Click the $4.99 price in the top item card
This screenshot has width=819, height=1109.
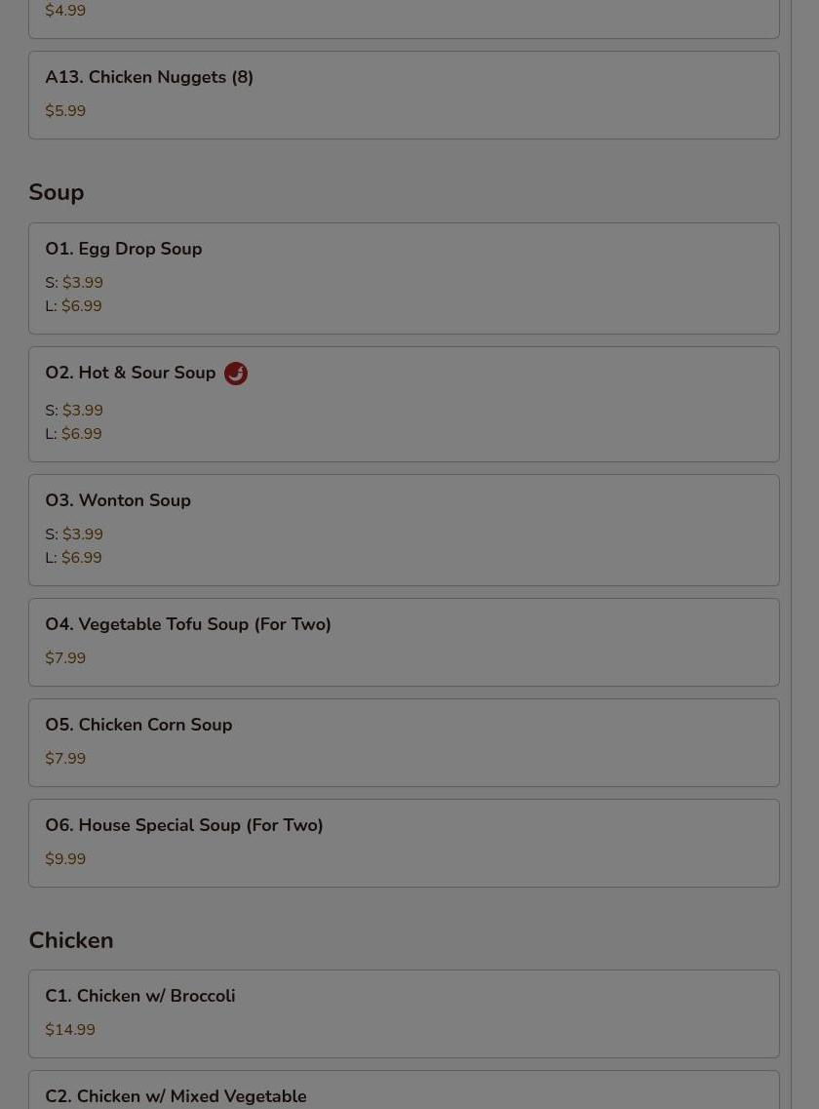pyautogui.click(x=65, y=11)
